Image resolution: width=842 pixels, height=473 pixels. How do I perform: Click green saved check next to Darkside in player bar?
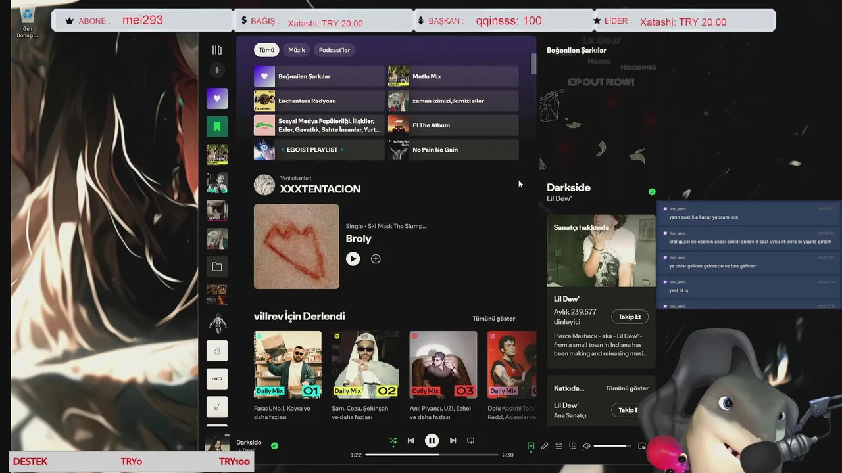pyautogui.click(x=274, y=445)
